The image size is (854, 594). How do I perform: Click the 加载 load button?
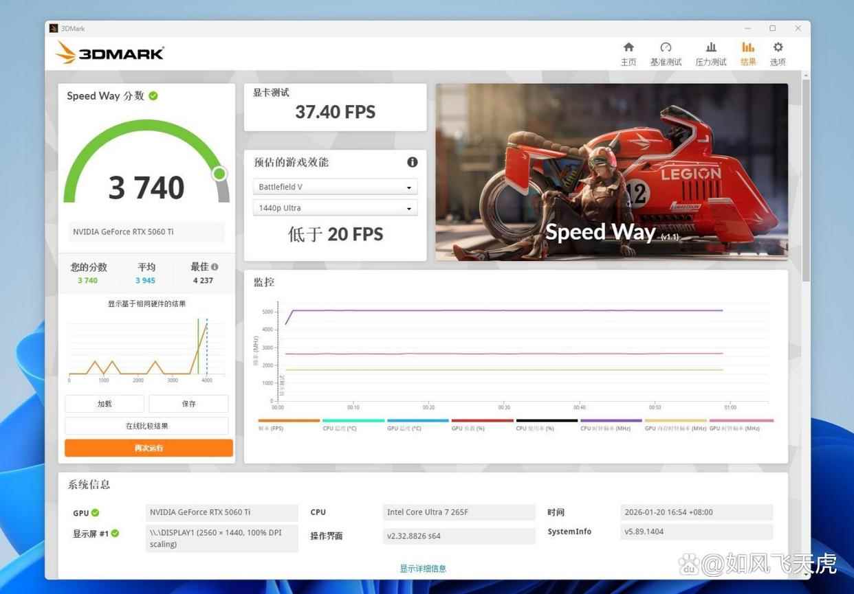point(105,404)
